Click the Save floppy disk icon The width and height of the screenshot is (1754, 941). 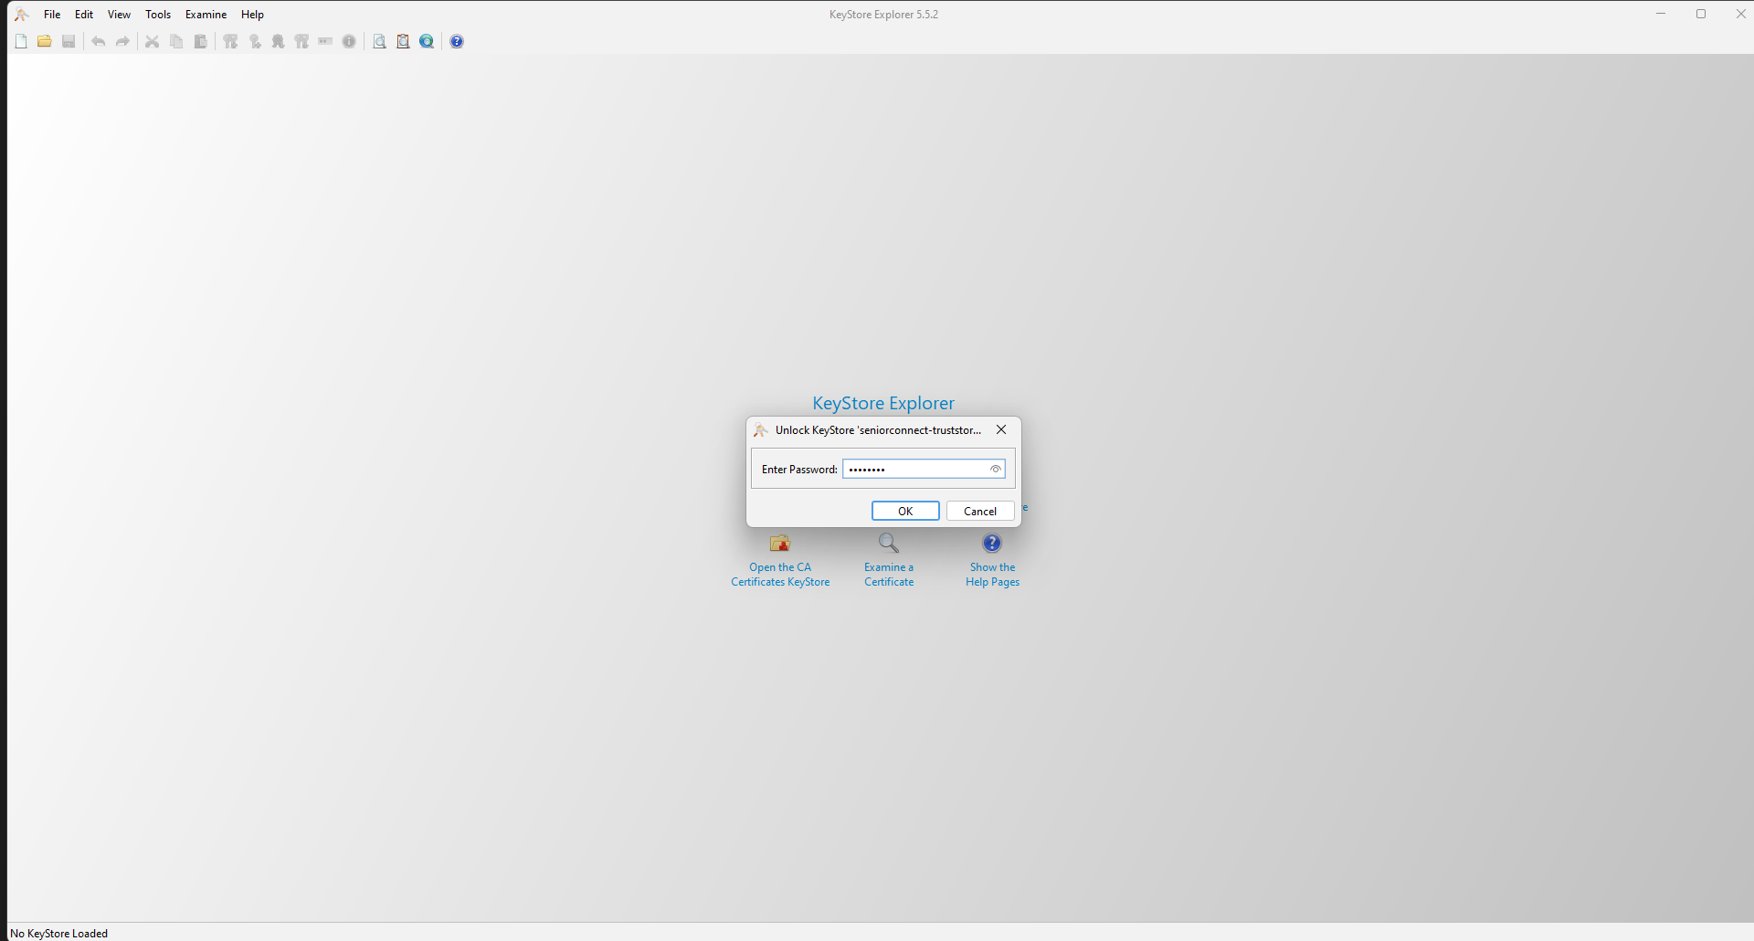tap(69, 41)
